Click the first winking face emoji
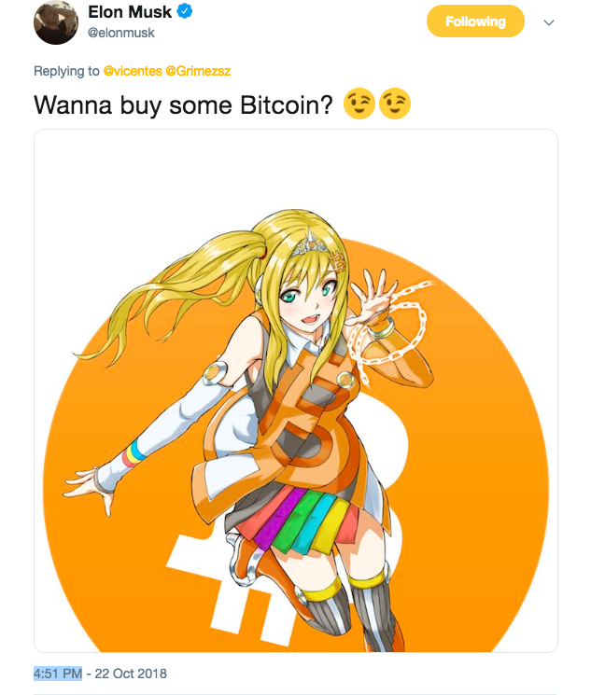Image resolution: width=591 pixels, height=695 pixels. 359,104
